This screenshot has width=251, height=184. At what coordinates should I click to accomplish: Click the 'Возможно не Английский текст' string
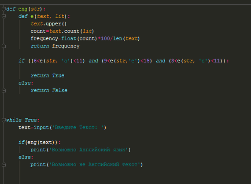95,165
